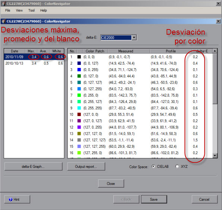Click the Hint question mark icon
222x210 pixels.
coord(10,200)
